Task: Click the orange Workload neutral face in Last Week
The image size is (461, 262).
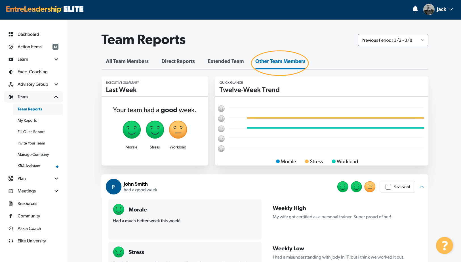Action: [178, 130]
